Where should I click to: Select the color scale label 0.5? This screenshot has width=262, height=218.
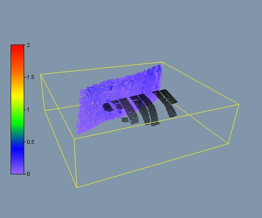click(x=30, y=142)
